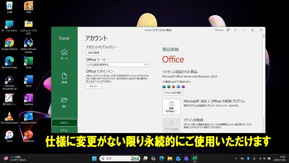
Task: Open the PowerPoint desktop shortcut
Action: tap(29, 136)
